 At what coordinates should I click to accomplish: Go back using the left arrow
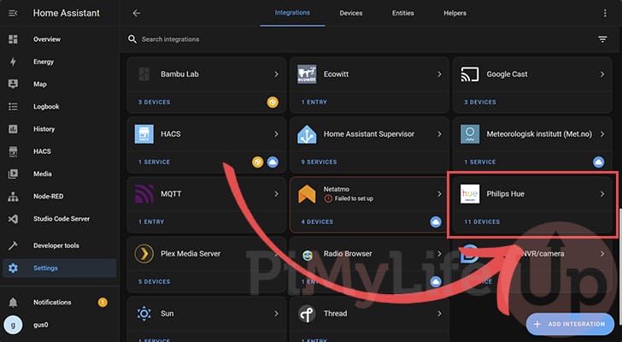click(x=137, y=13)
